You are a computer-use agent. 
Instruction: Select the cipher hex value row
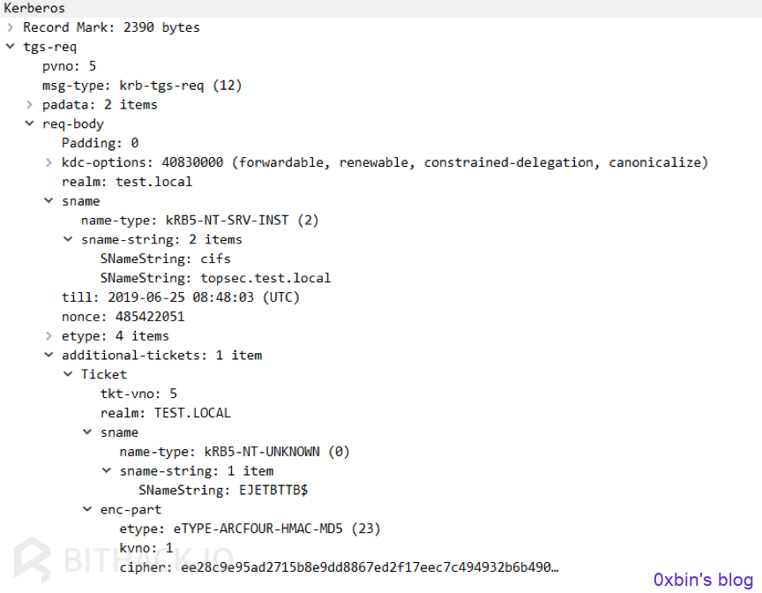pyautogui.click(x=340, y=567)
